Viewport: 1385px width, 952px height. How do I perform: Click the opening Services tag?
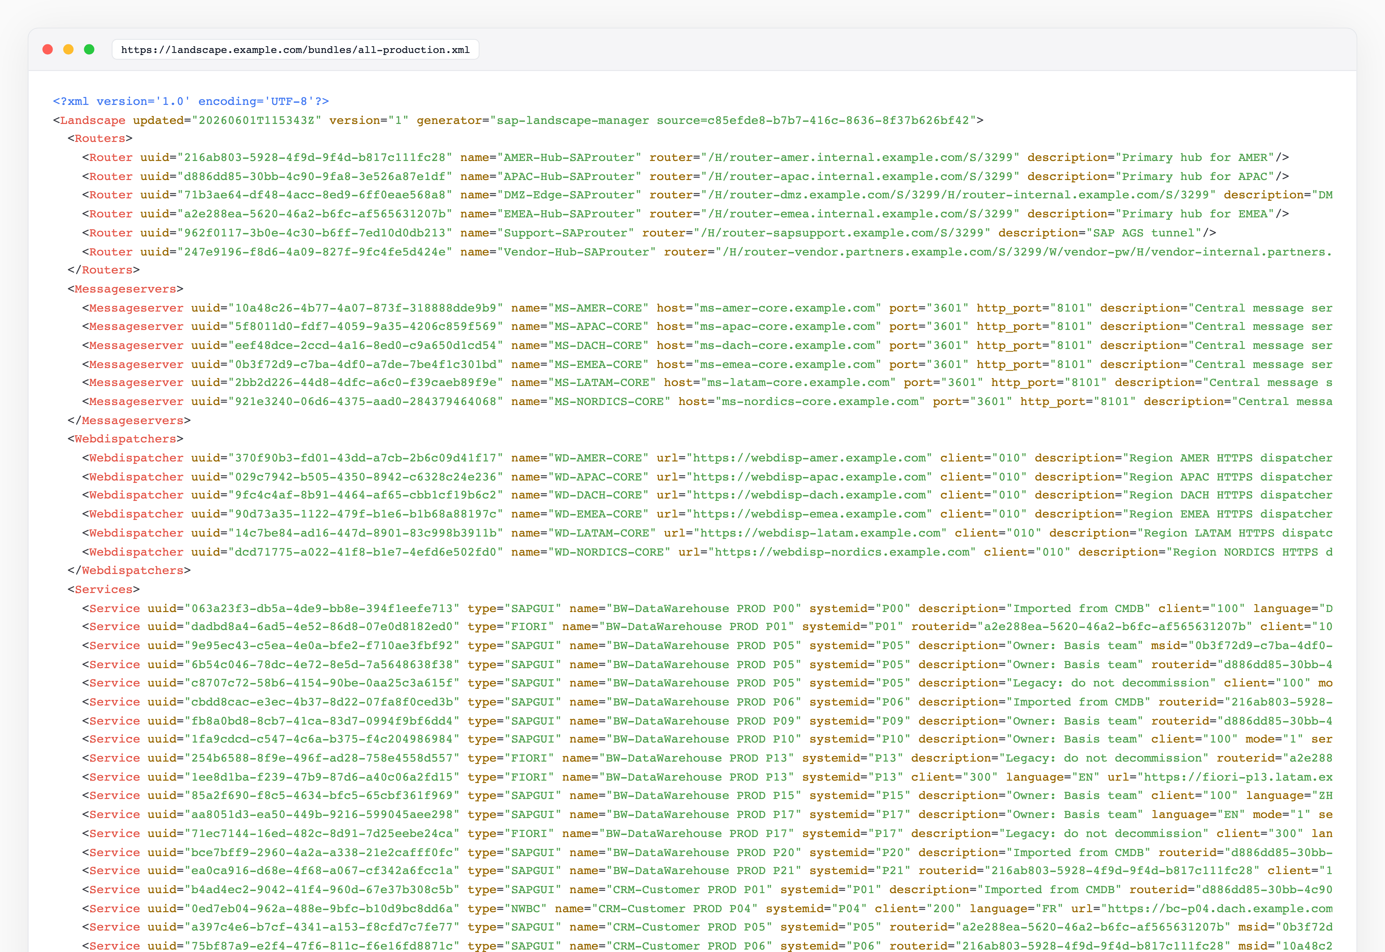[104, 589]
